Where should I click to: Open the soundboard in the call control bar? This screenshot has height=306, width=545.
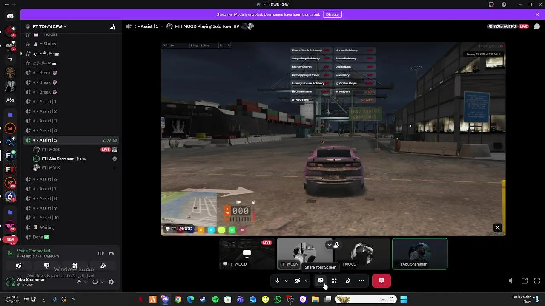coord(348,280)
